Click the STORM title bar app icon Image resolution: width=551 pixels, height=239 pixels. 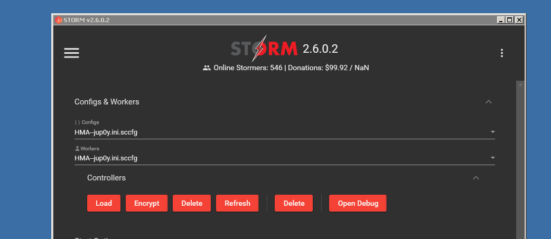(59, 20)
